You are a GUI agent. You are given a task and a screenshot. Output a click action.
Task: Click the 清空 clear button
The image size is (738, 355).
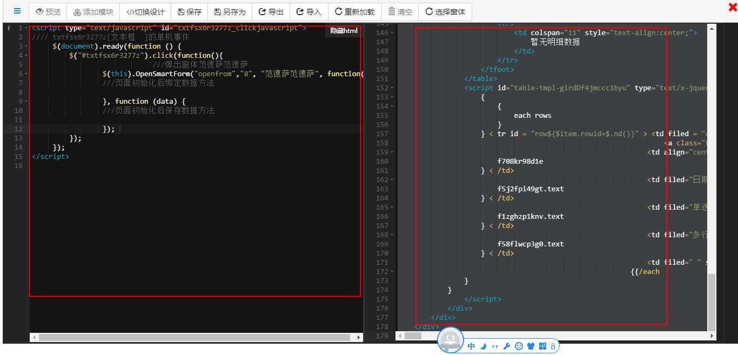[400, 11]
